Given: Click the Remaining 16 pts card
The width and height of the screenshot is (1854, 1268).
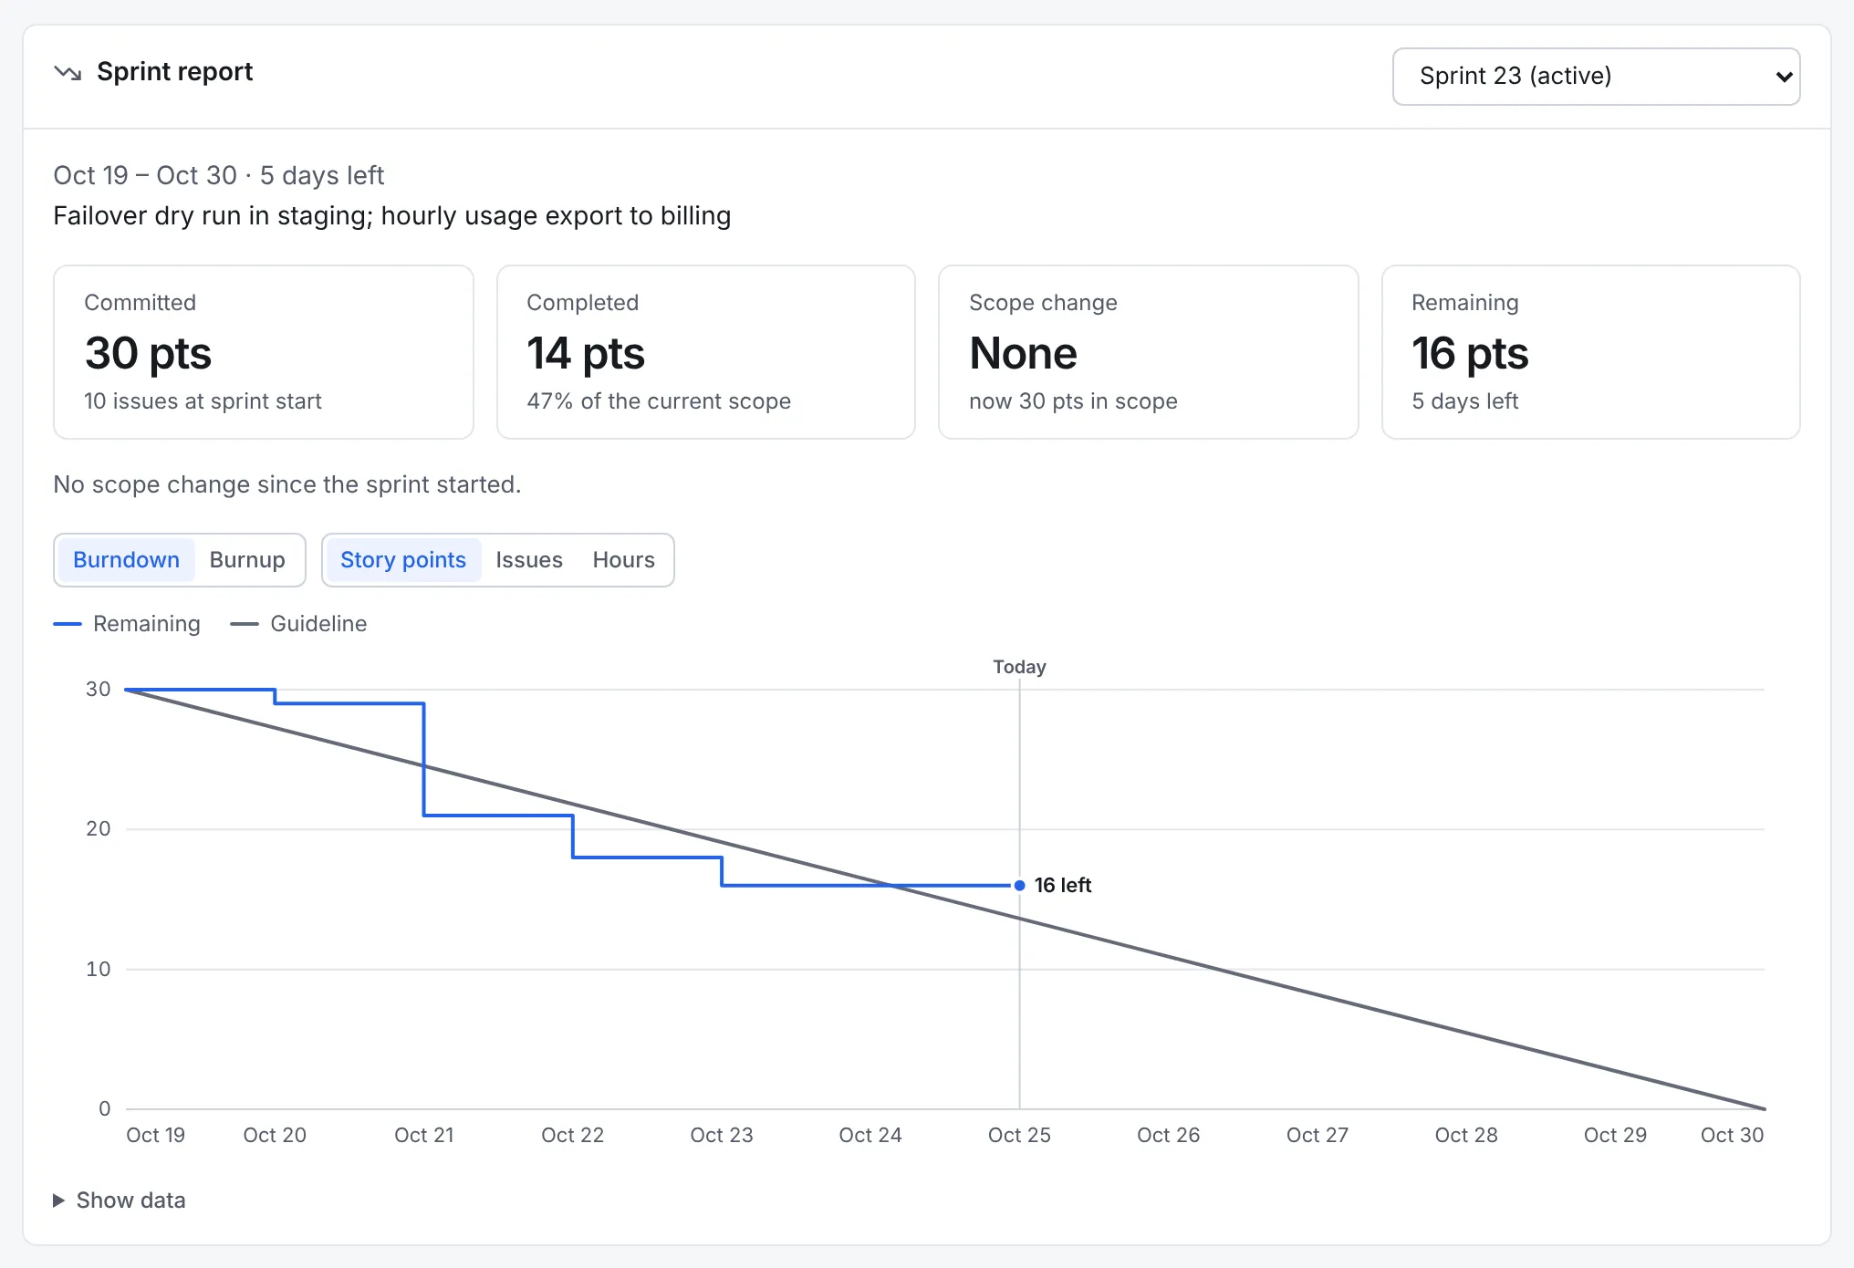Looking at the screenshot, I should point(1591,352).
